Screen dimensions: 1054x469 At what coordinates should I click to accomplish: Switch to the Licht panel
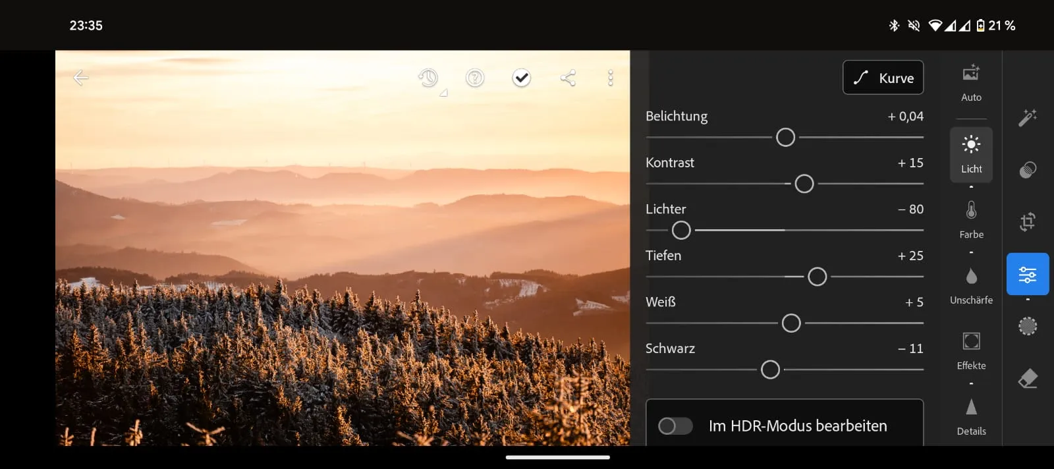pyautogui.click(x=971, y=154)
